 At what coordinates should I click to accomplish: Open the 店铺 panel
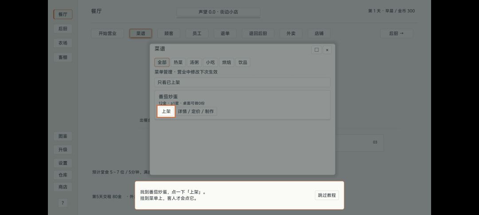(319, 34)
